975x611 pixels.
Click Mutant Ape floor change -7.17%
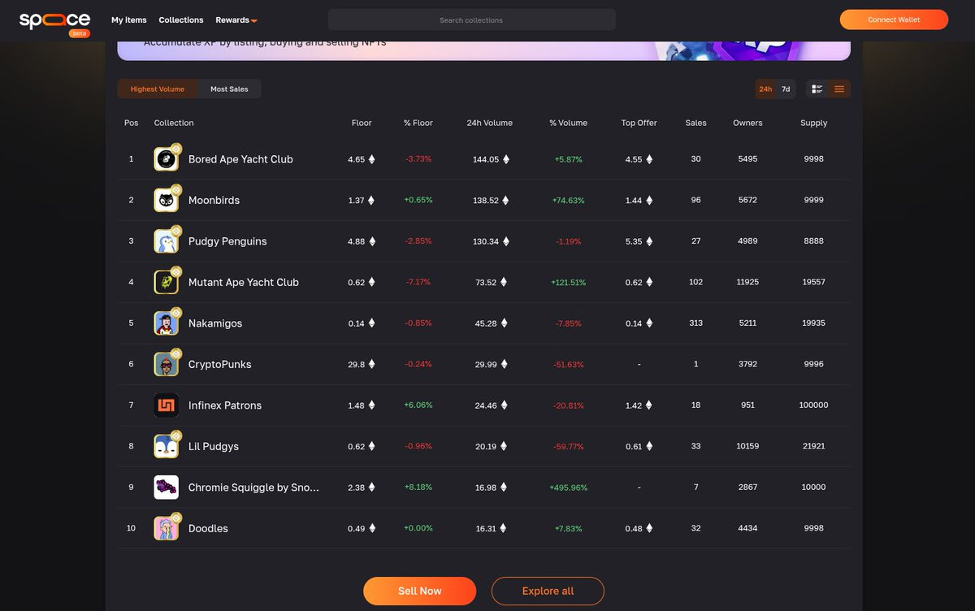(x=418, y=282)
